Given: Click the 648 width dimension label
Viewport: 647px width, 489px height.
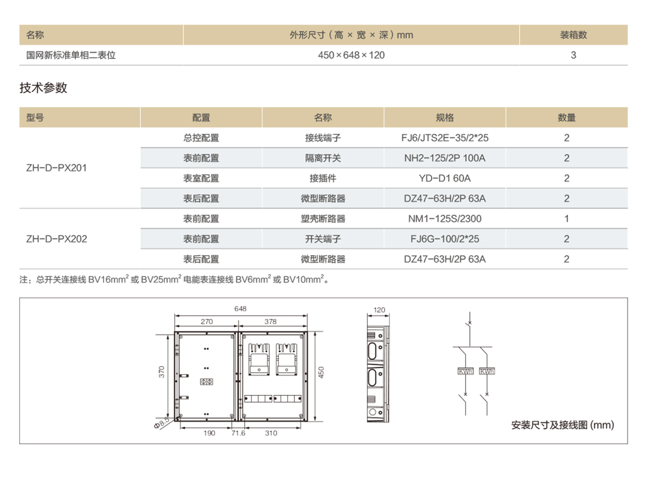Looking at the screenshot, I should tap(240, 309).
